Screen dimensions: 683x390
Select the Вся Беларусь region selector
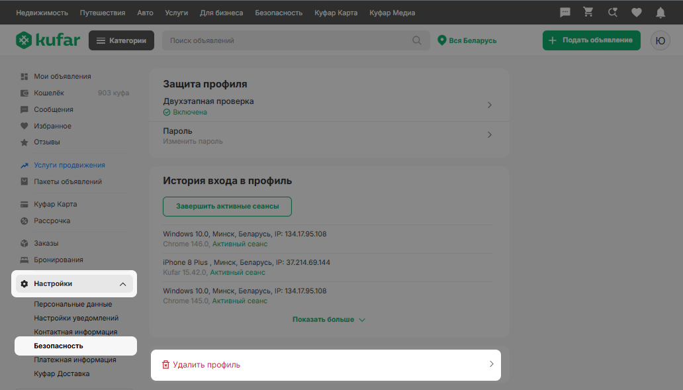pos(467,40)
